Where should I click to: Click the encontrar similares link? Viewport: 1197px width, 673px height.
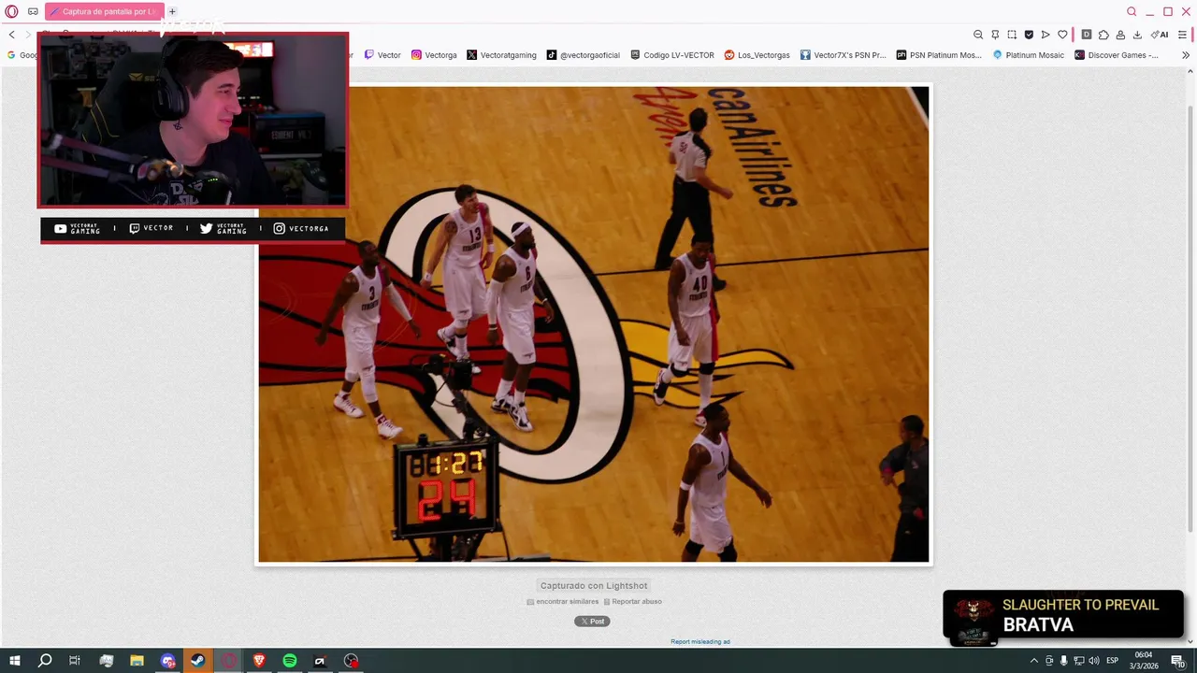[x=562, y=602]
